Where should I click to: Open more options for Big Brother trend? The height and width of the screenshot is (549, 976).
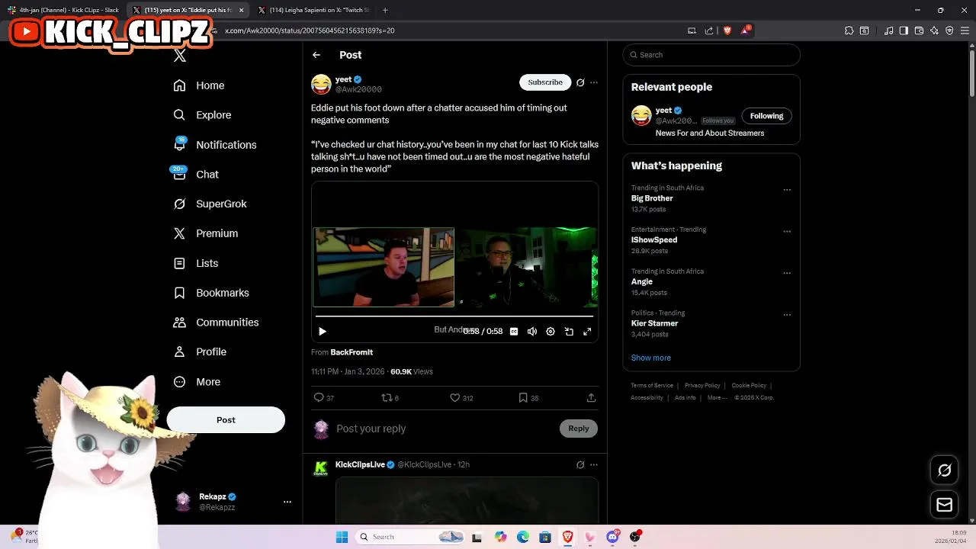tap(787, 190)
